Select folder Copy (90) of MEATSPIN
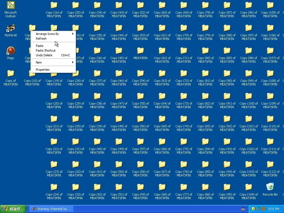This screenshot has height=213, width=284. [x=227, y=78]
